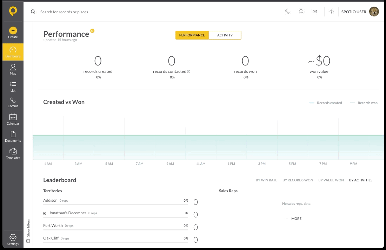Open the Templates section
Viewport: 386px width, 250px height.
coord(13,154)
